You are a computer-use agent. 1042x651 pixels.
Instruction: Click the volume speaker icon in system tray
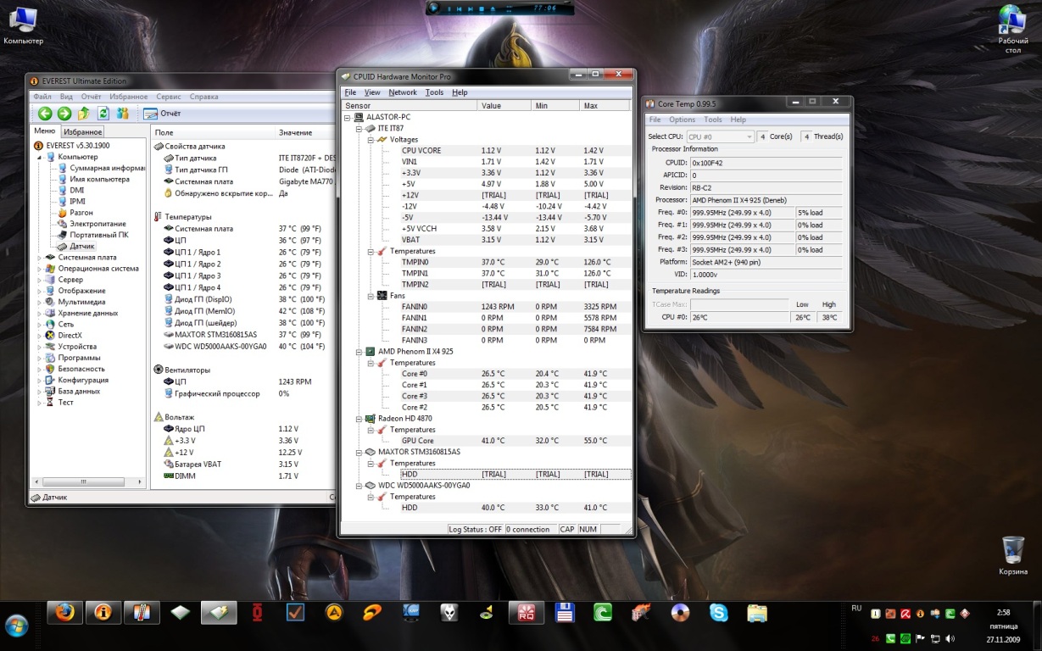tap(949, 638)
